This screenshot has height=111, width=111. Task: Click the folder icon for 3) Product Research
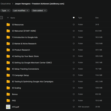(8, 50)
